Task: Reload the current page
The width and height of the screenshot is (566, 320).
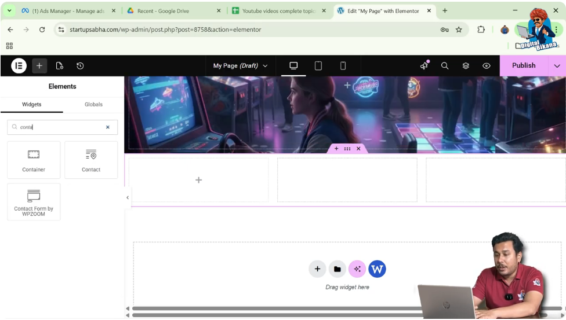Action: (x=42, y=30)
